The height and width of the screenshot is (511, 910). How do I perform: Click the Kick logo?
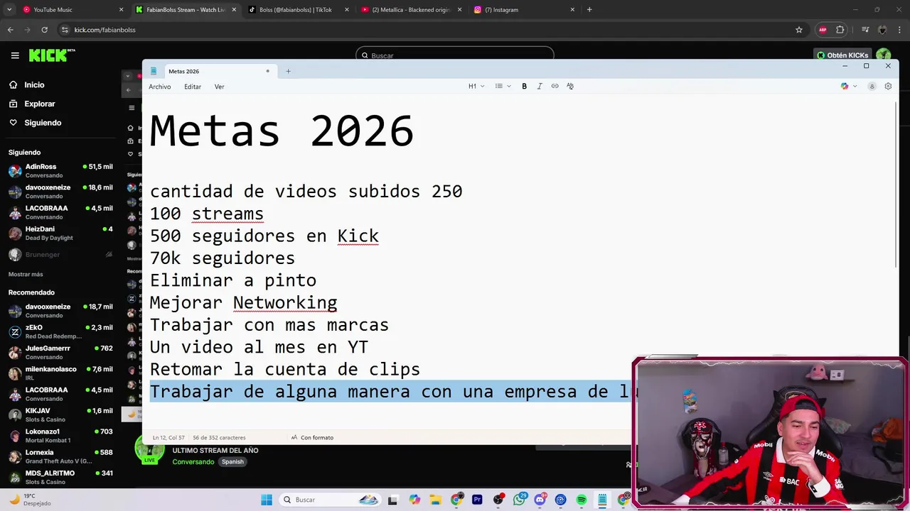(52, 55)
